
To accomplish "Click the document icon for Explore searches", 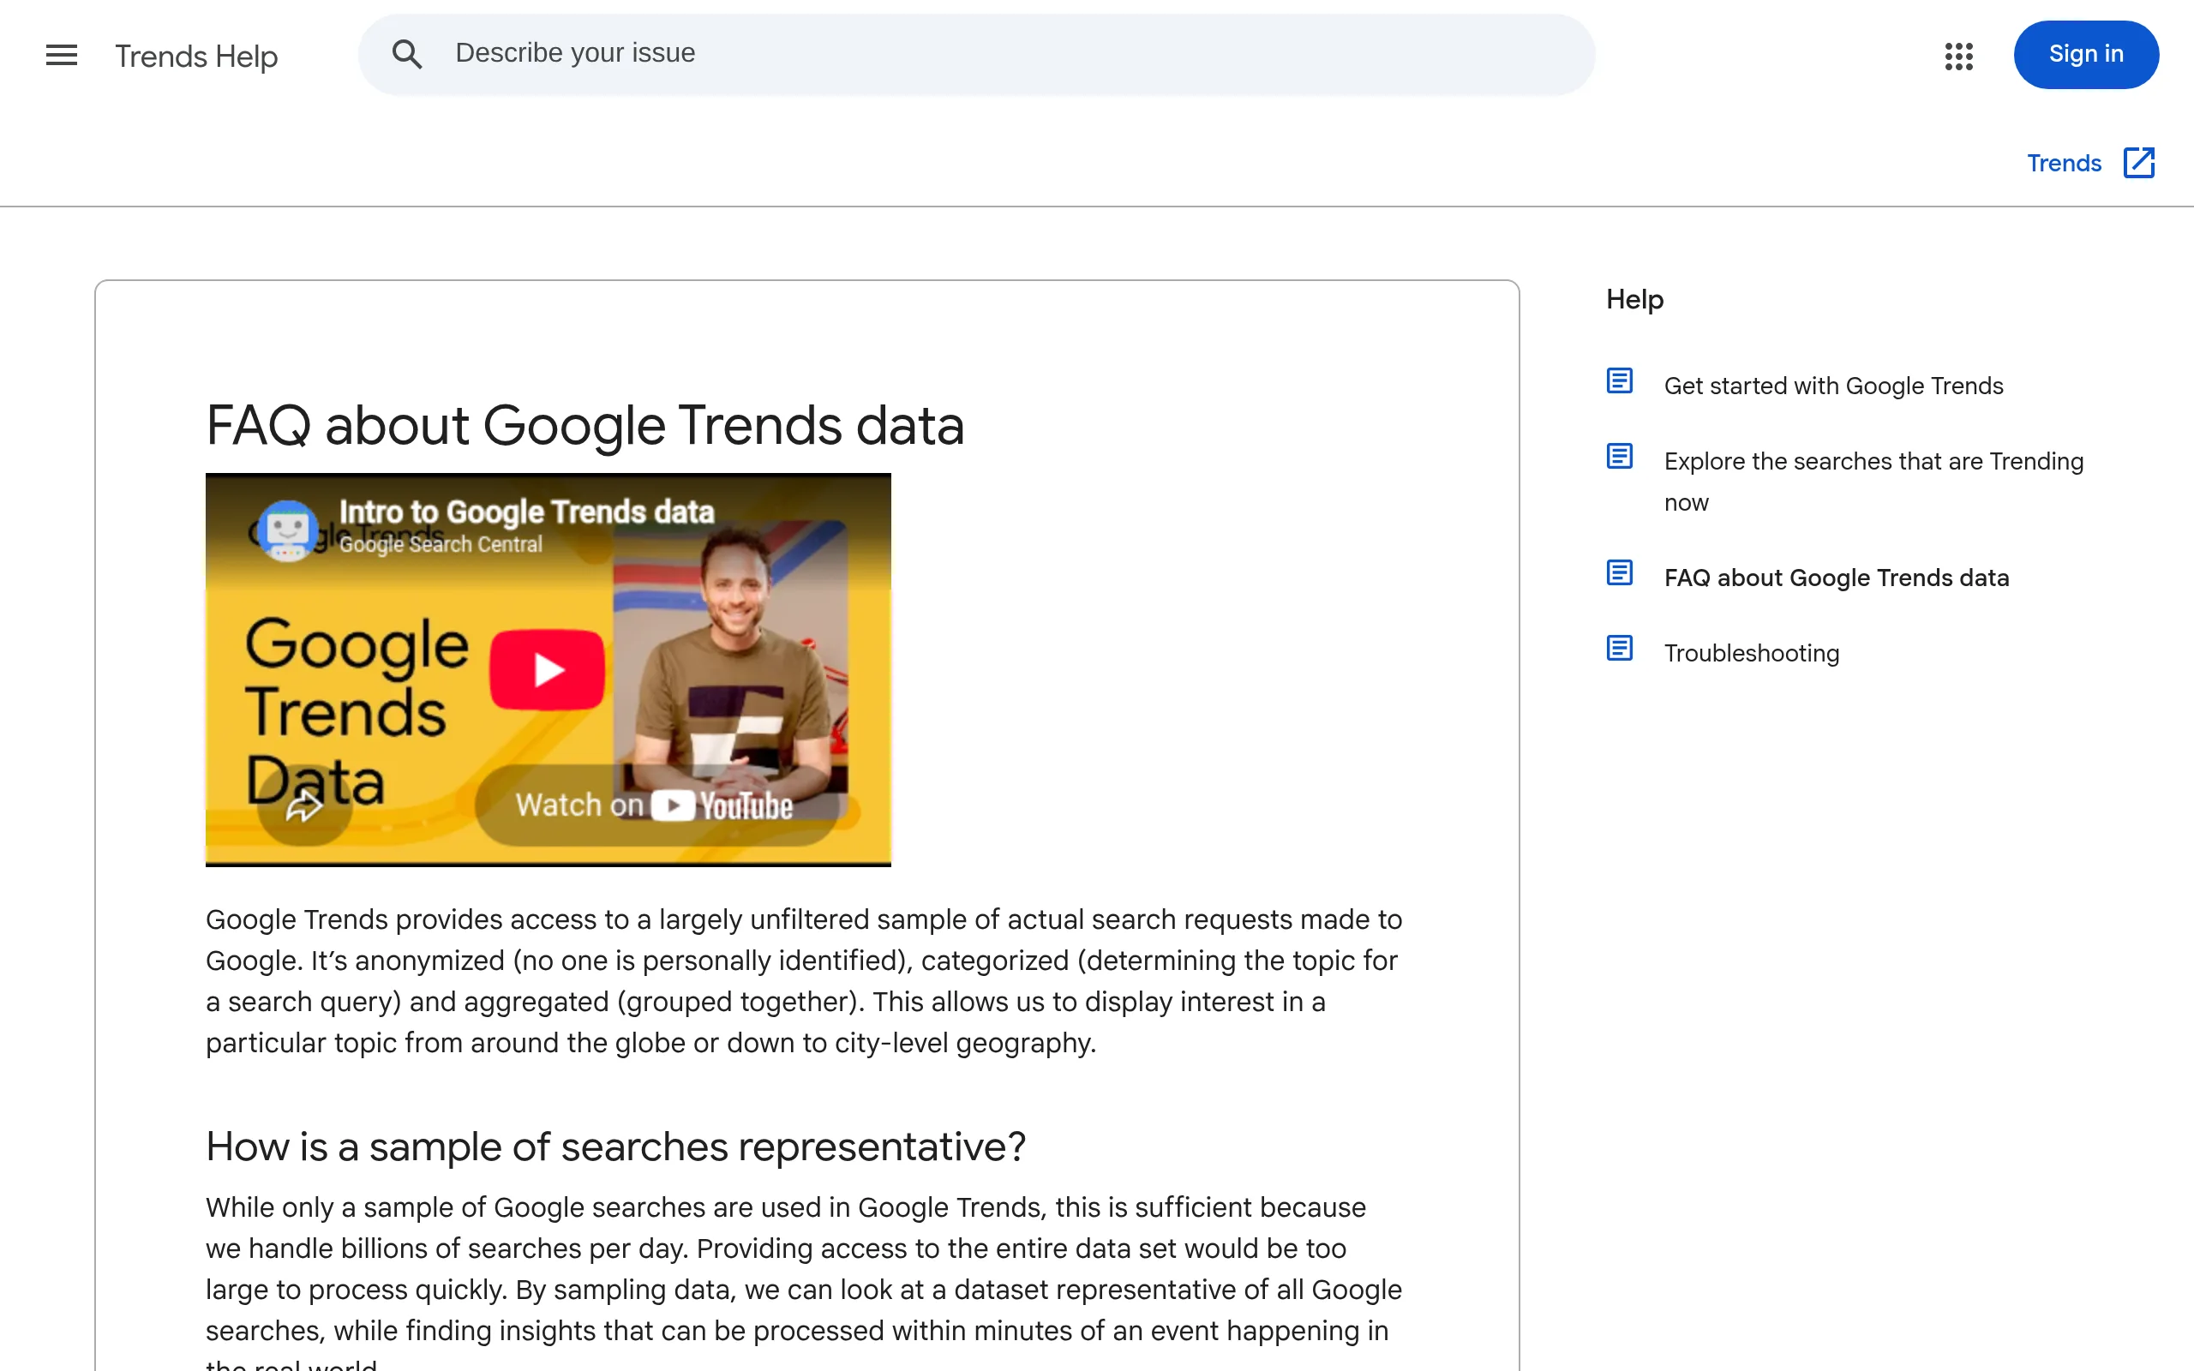I will [x=1619, y=456].
